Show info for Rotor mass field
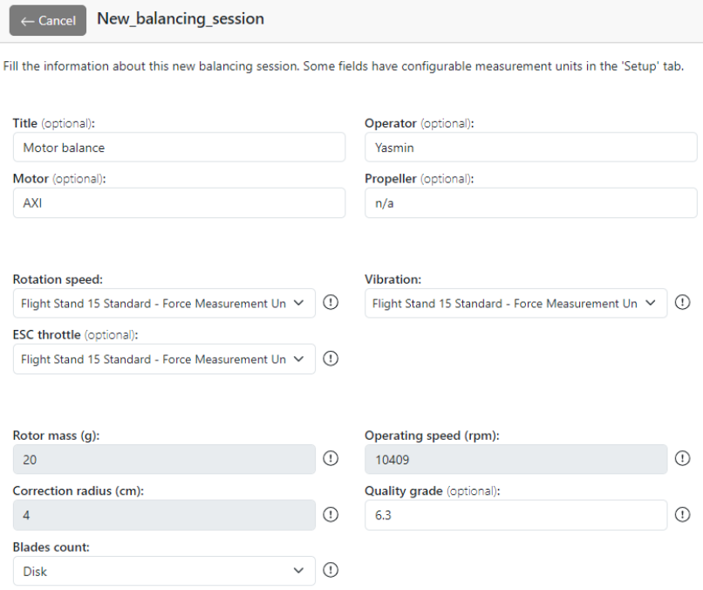 331,459
